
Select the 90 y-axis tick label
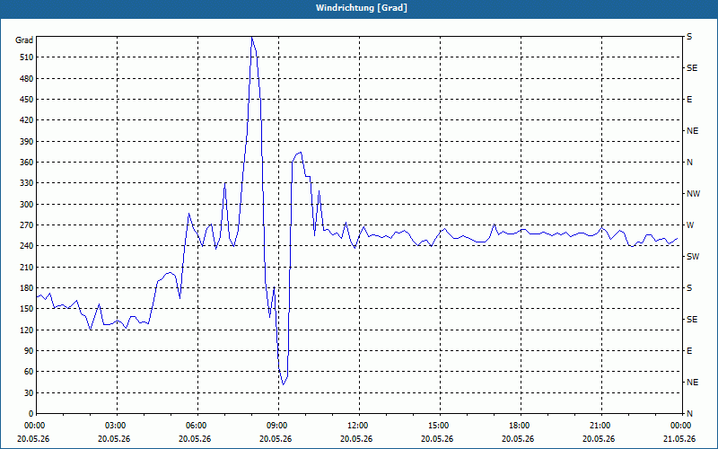29,351
